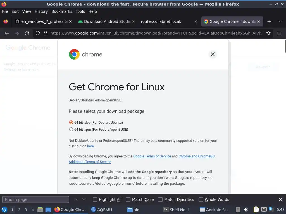Viewport: 286px width, 214px height.
Task: Open a new tab with the plus button
Action: pyautogui.click(x=269, y=22)
